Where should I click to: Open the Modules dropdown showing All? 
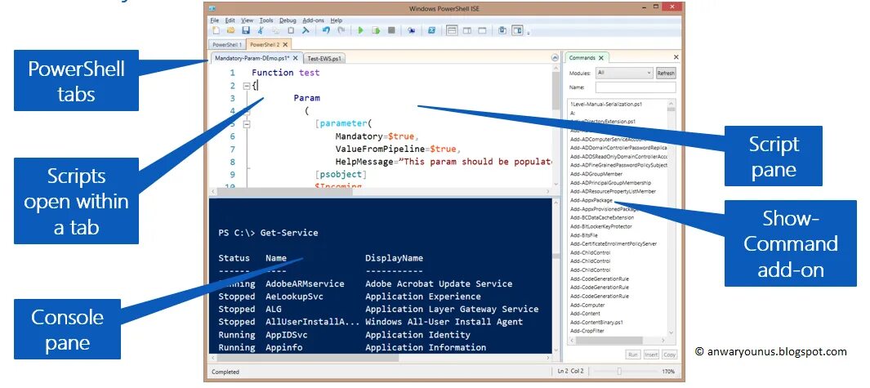point(624,73)
